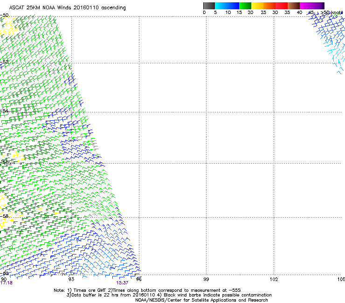The width and height of the screenshot is (345, 303).
Task: Click the cyan segment of the color bar
Action: tap(221, 6)
